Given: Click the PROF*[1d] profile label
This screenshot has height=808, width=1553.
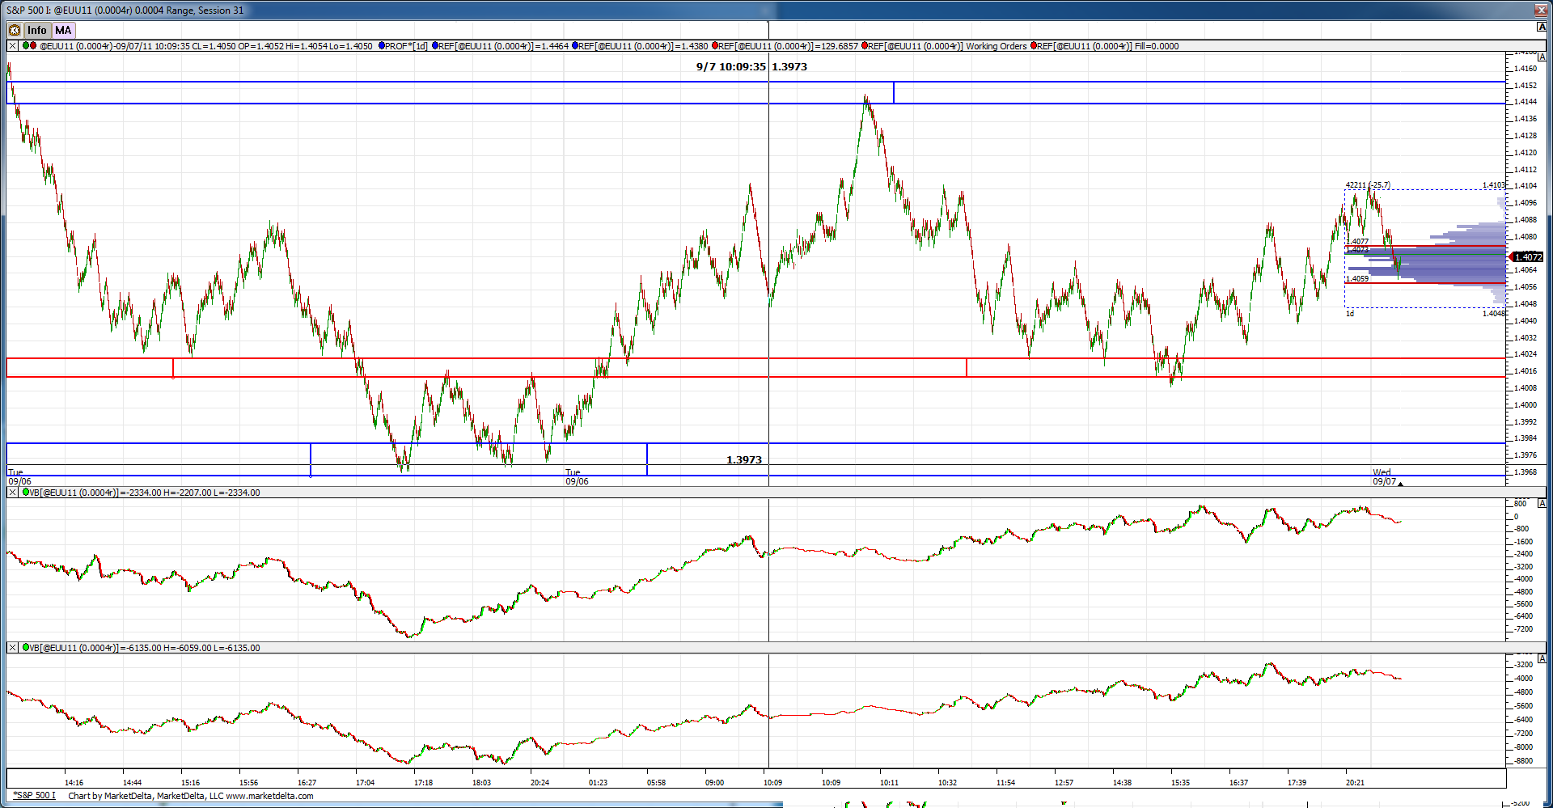Looking at the screenshot, I should click(406, 46).
